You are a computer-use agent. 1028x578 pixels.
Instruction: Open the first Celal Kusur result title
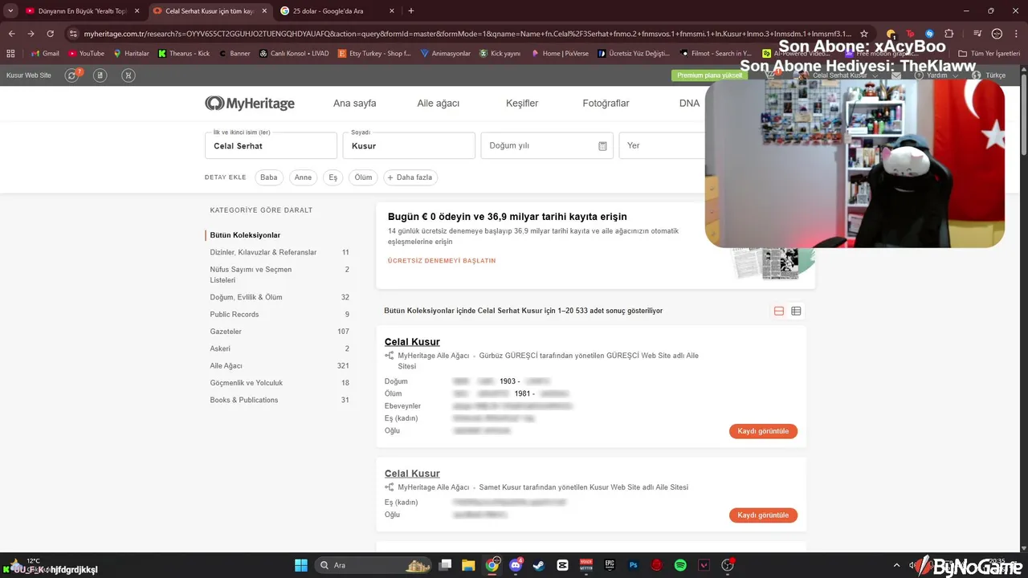click(x=412, y=342)
